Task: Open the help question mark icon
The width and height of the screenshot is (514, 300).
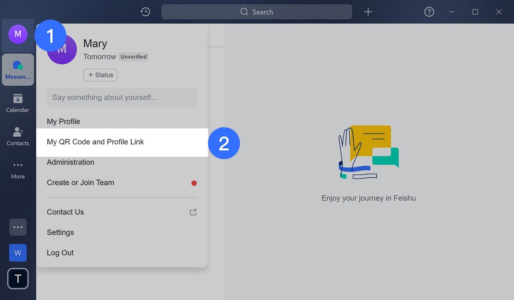Action: pyautogui.click(x=429, y=12)
